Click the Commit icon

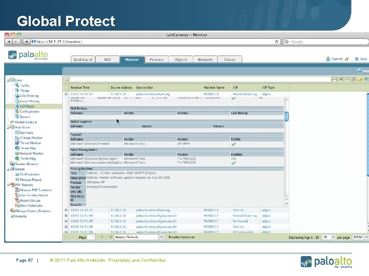click(x=328, y=59)
